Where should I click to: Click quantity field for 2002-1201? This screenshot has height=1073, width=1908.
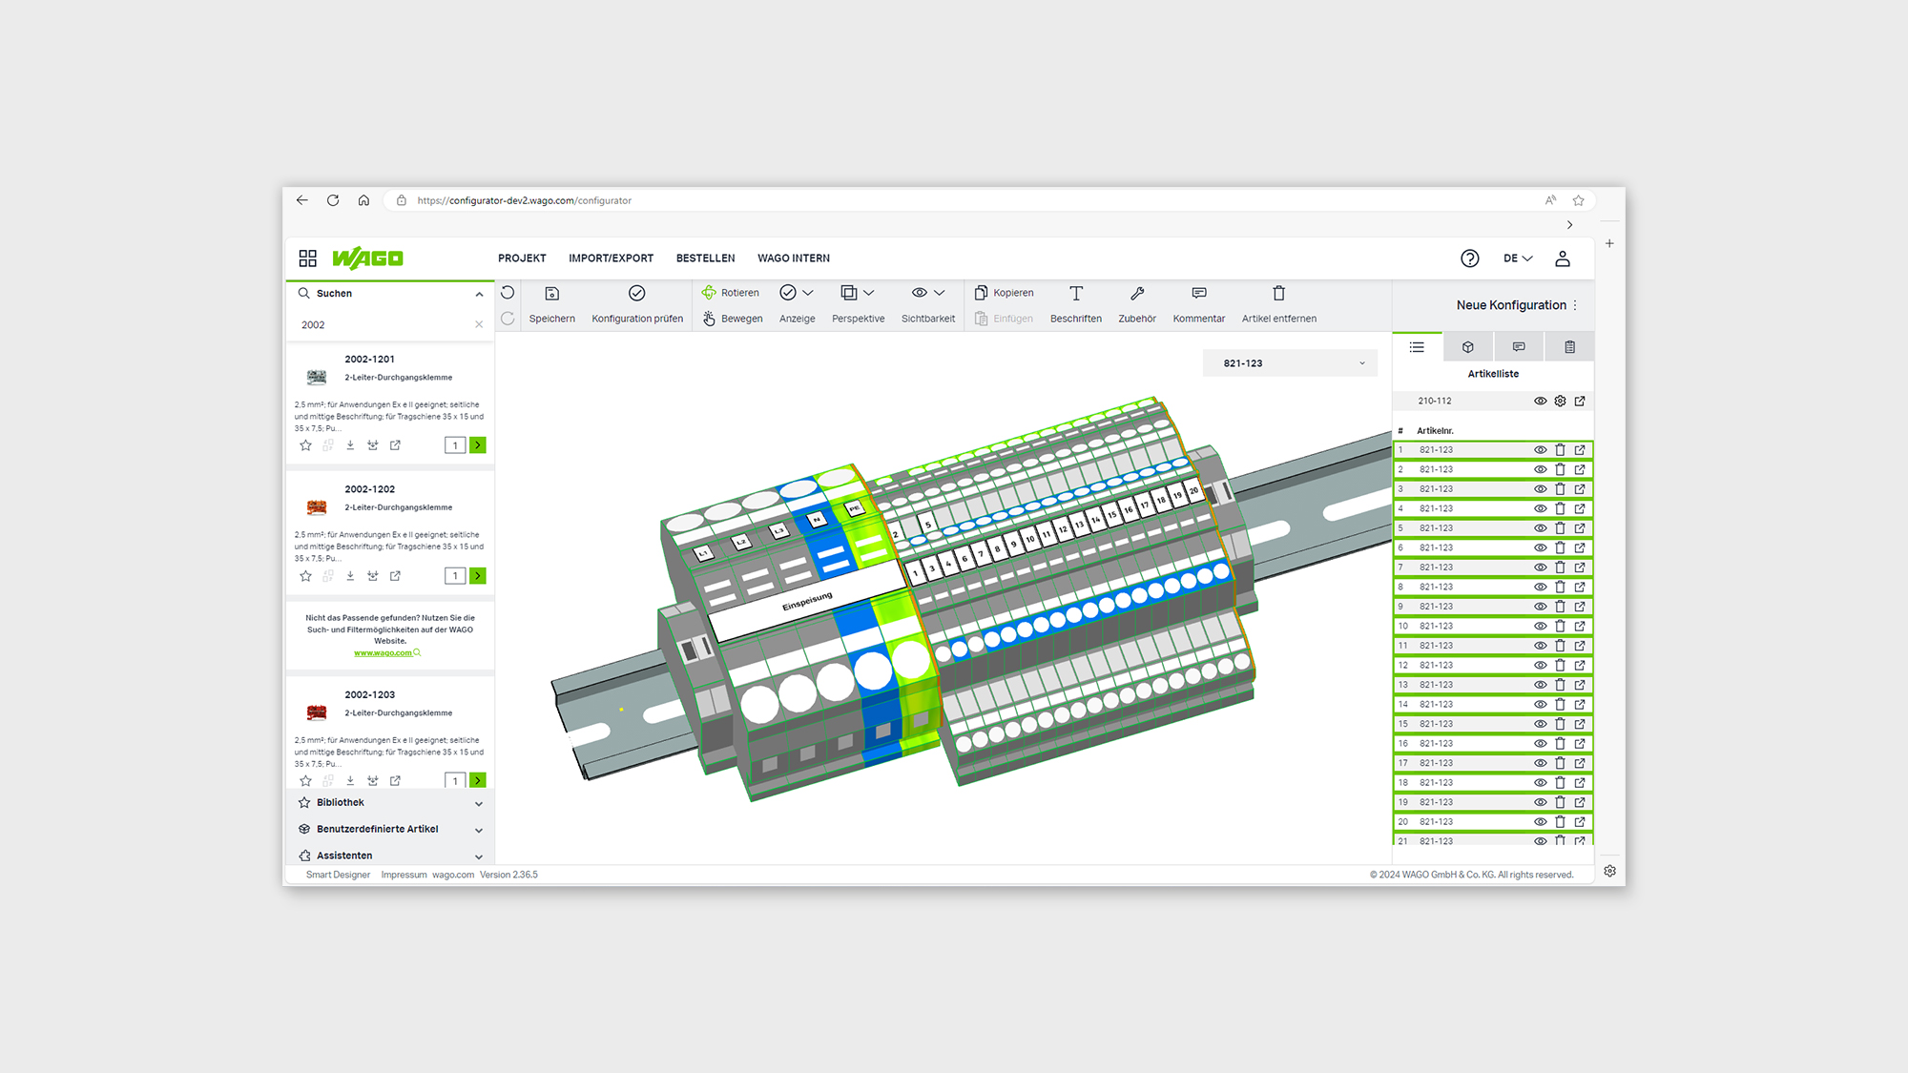pos(455,445)
